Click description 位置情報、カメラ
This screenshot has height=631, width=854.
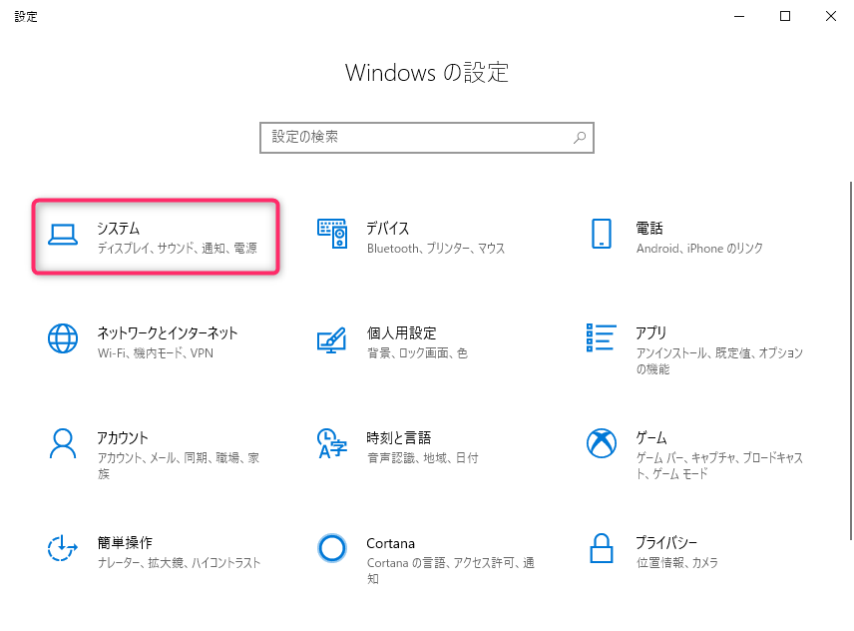pos(677,563)
